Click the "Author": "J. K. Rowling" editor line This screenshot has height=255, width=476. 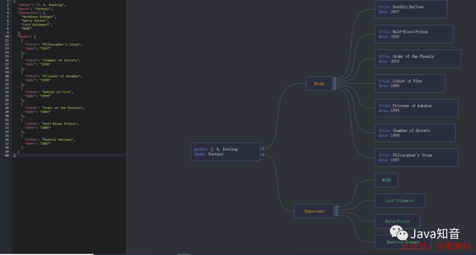41,5
